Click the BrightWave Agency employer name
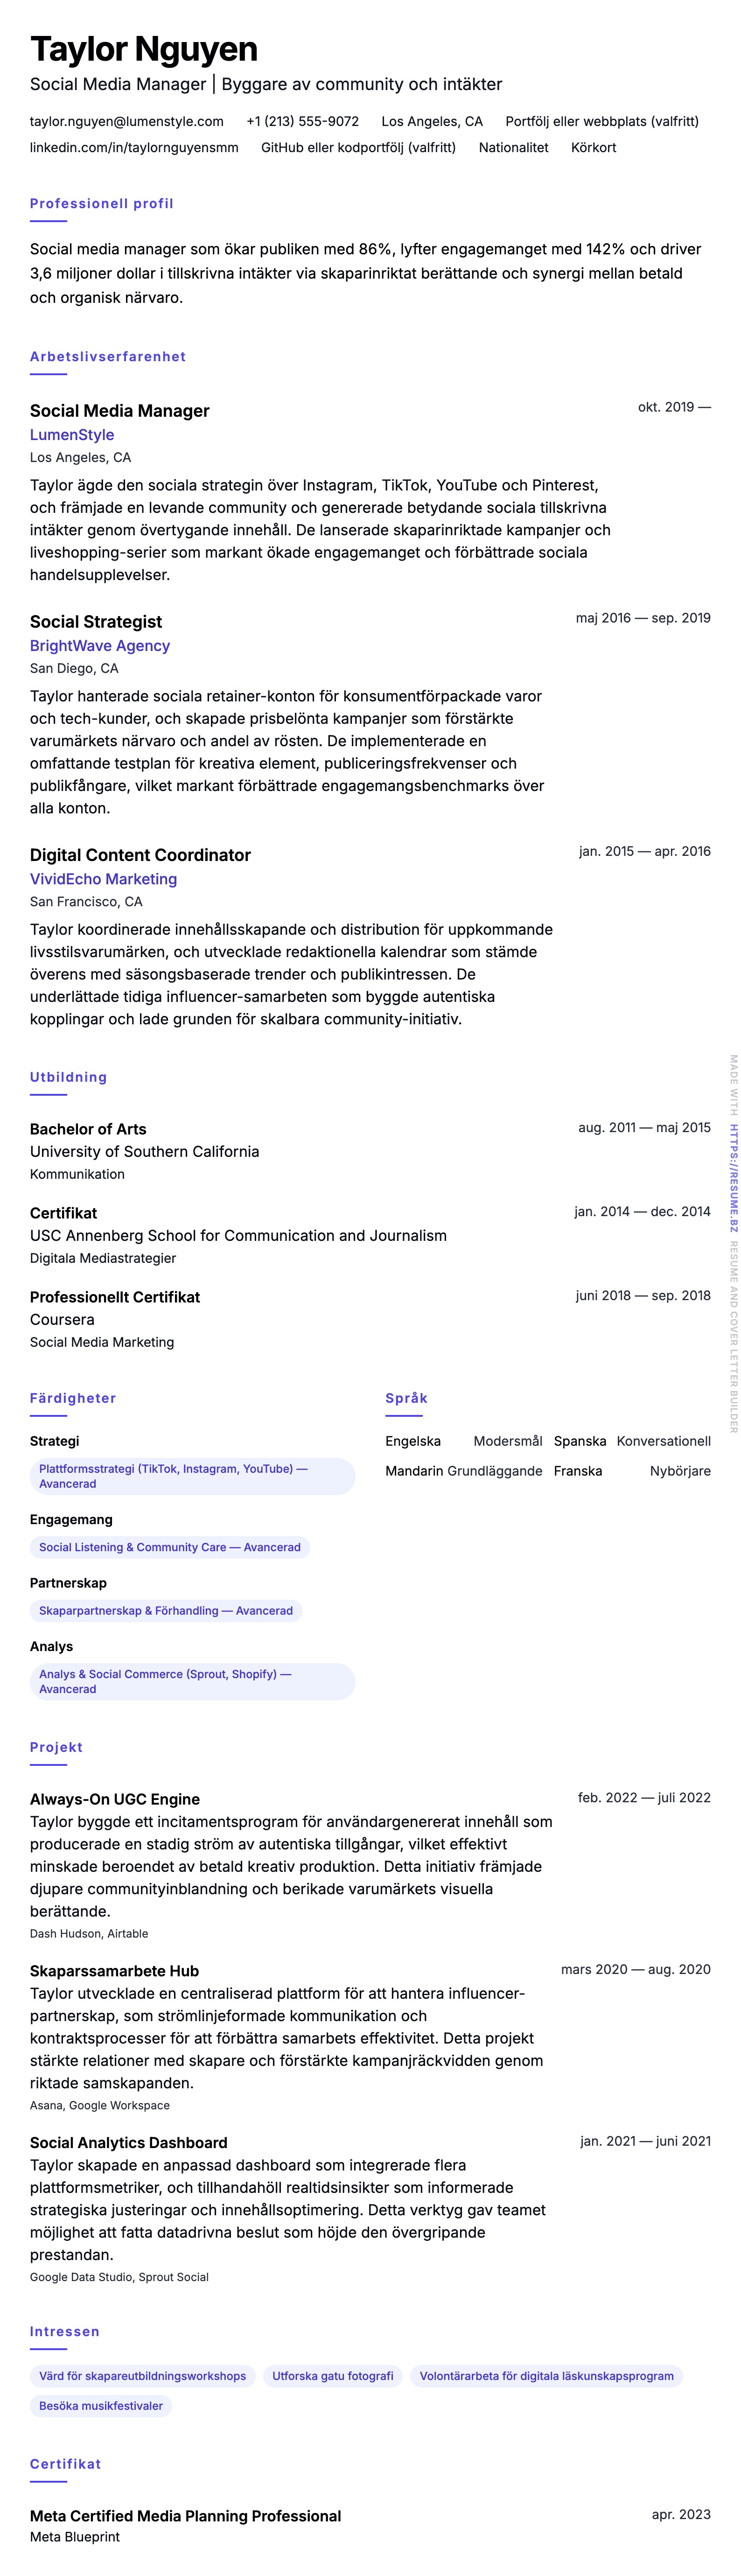 point(100,646)
